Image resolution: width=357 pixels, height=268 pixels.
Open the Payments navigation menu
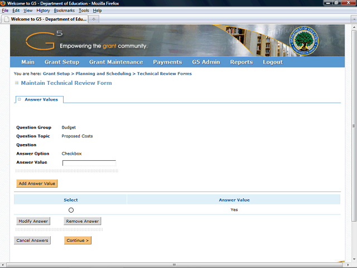pyautogui.click(x=167, y=62)
